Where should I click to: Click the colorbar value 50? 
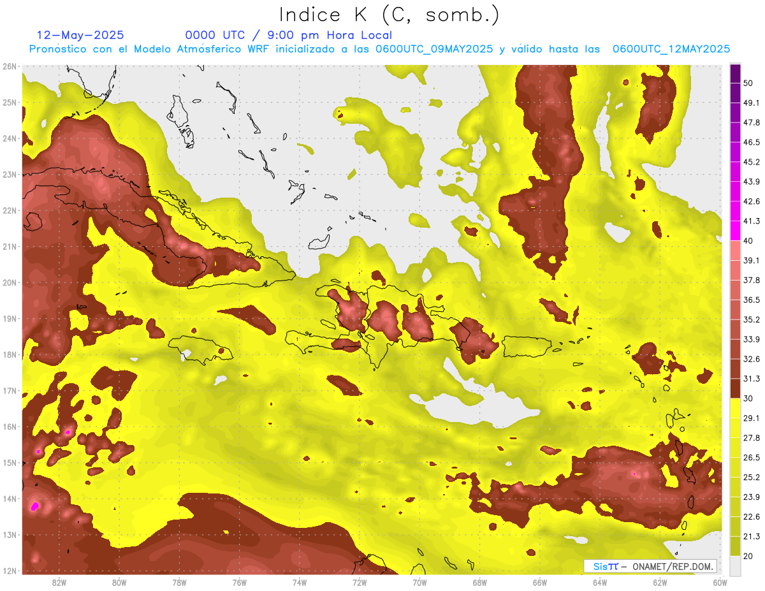pyautogui.click(x=749, y=83)
